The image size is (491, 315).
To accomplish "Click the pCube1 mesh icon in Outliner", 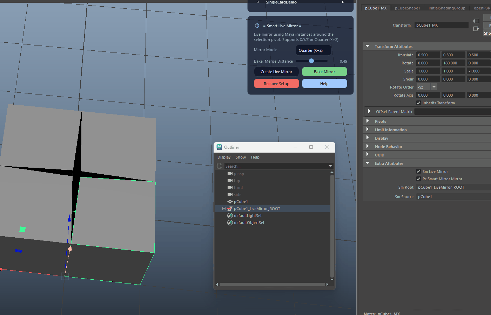I will click(x=230, y=202).
